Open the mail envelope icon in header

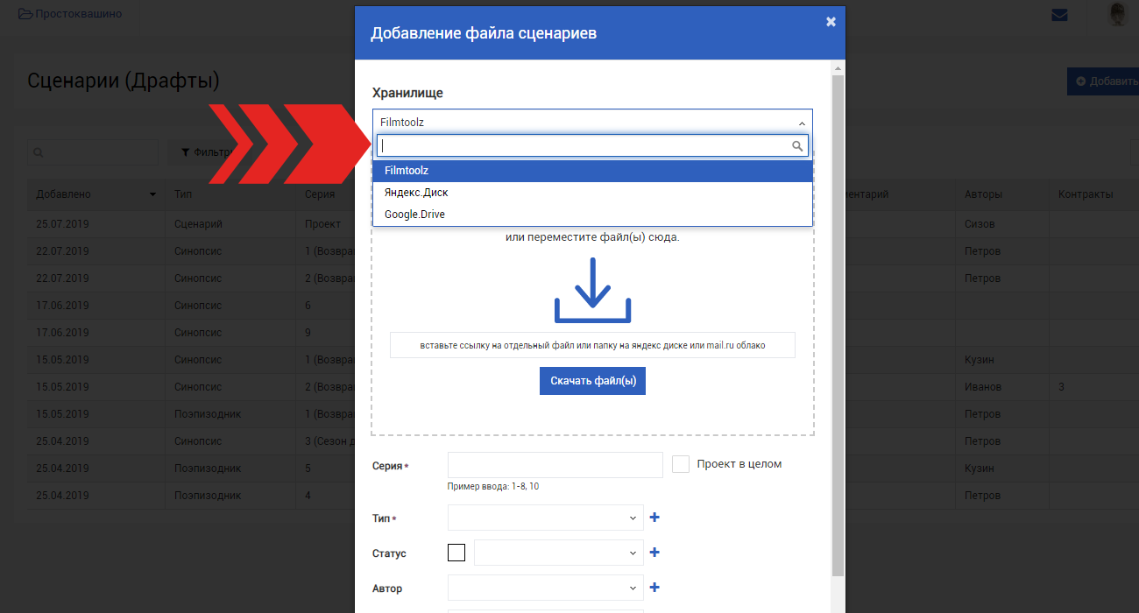(x=1059, y=14)
